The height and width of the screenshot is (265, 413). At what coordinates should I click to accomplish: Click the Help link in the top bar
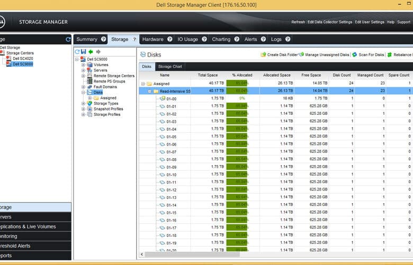pyautogui.click(x=391, y=22)
